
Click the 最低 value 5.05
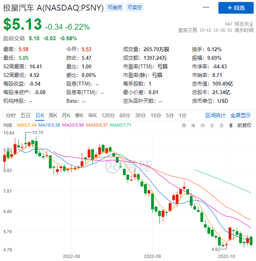tap(24, 58)
